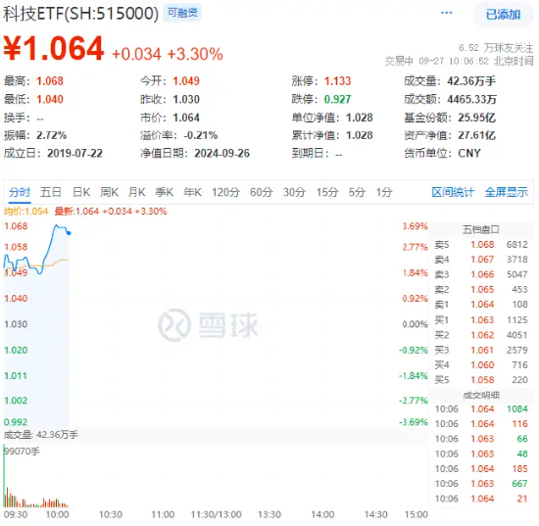Select the 买1 row at 1.063
Screen dimensions: 539x526
[x=481, y=320]
